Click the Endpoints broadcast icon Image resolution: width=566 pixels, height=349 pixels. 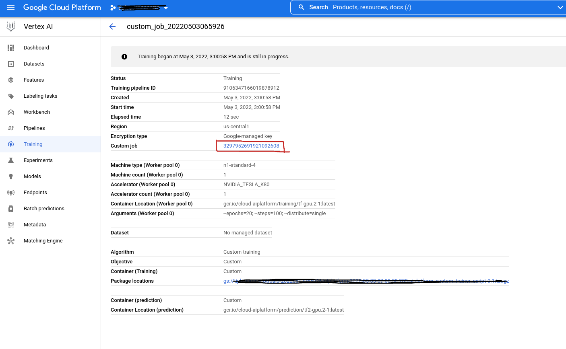[11, 193]
